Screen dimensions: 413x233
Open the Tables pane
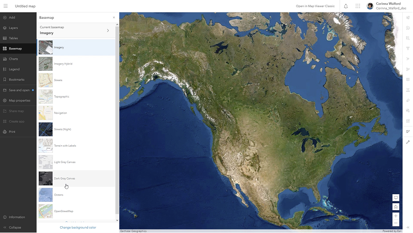click(18, 38)
